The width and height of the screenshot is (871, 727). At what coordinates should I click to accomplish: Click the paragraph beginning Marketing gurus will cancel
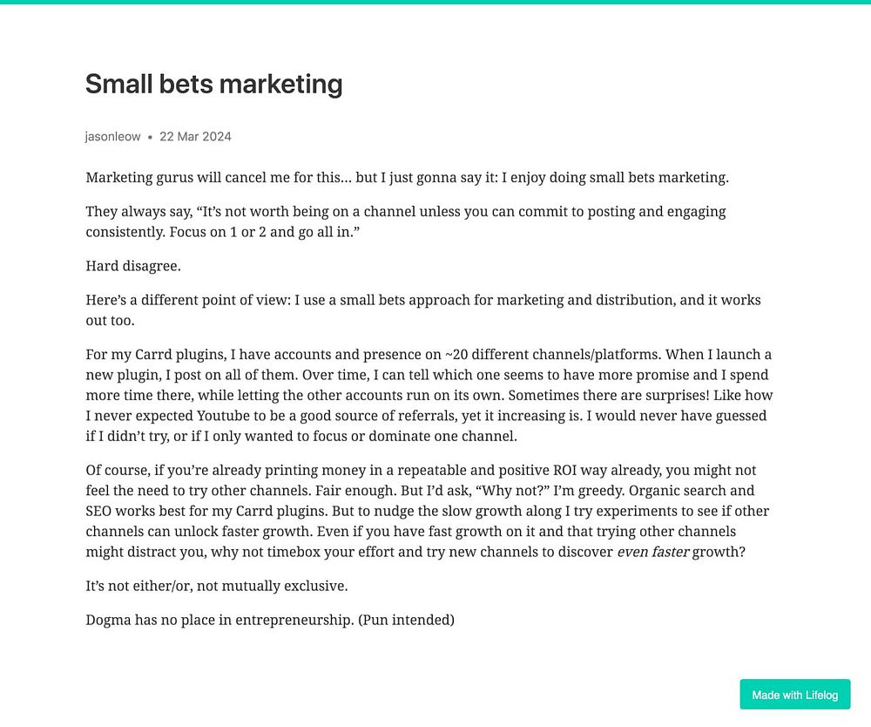point(407,178)
